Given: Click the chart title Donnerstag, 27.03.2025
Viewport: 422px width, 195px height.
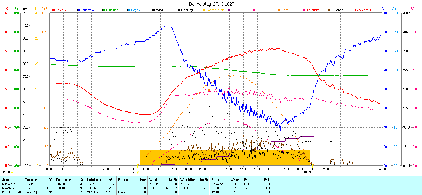Looking at the screenshot, I should tap(211, 4).
